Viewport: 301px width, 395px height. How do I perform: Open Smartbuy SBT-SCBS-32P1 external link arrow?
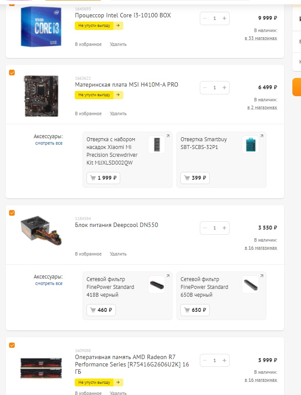click(x=262, y=136)
